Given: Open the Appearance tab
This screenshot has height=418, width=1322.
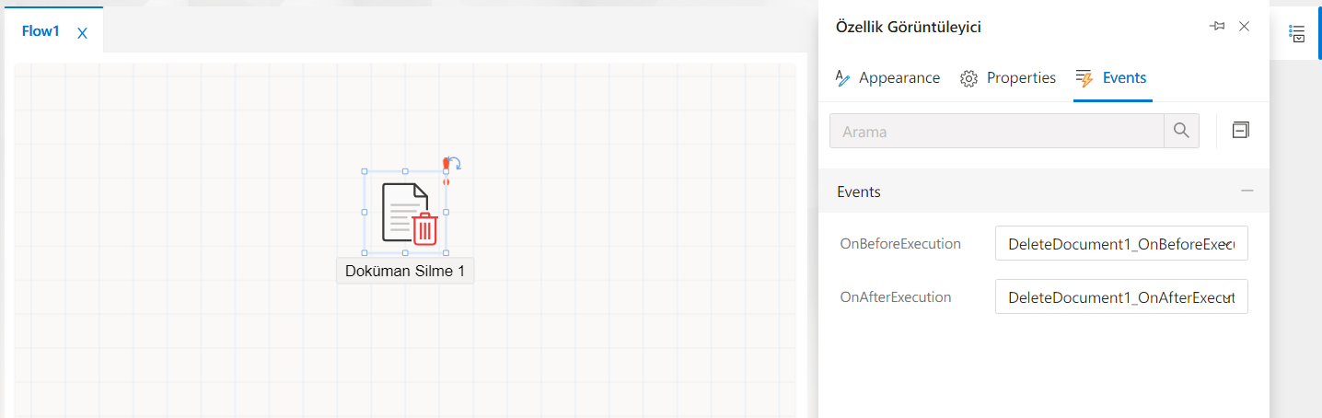Looking at the screenshot, I should 887,78.
